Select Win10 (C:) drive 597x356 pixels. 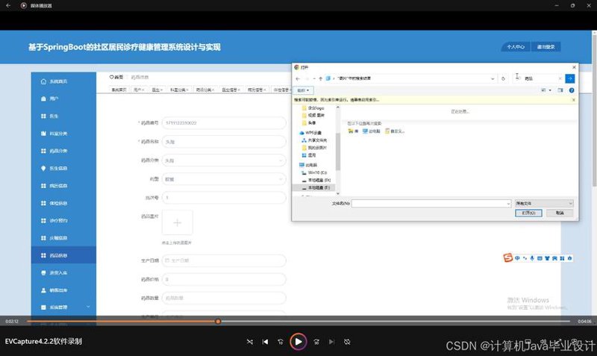click(314, 172)
